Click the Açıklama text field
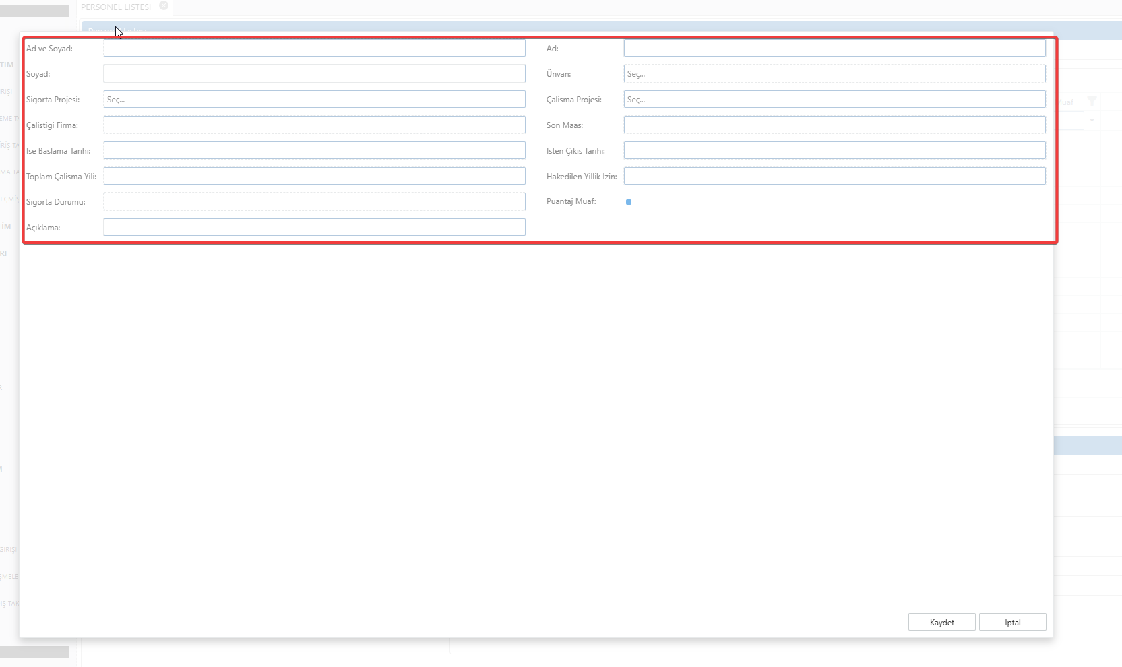This screenshot has height=667, width=1122. [x=314, y=228]
